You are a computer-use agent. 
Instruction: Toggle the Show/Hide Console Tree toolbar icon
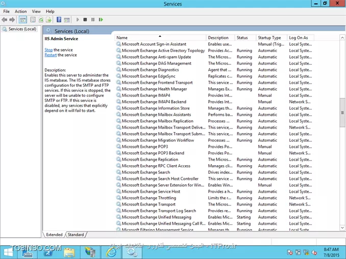pos(23,20)
